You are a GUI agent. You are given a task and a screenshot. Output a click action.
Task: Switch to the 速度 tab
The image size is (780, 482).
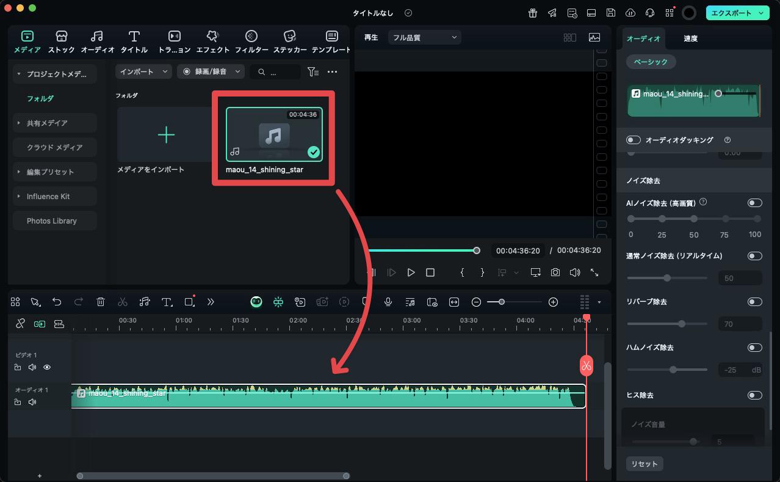click(690, 38)
